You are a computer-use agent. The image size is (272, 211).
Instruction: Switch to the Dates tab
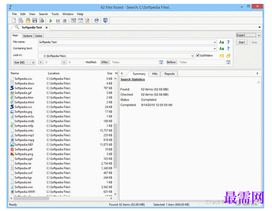point(39,36)
